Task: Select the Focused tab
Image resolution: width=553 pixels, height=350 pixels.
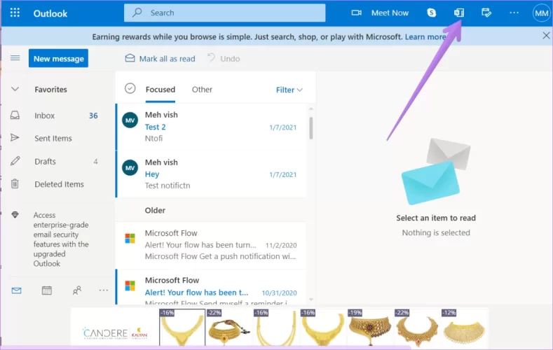Action: (x=160, y=90)
